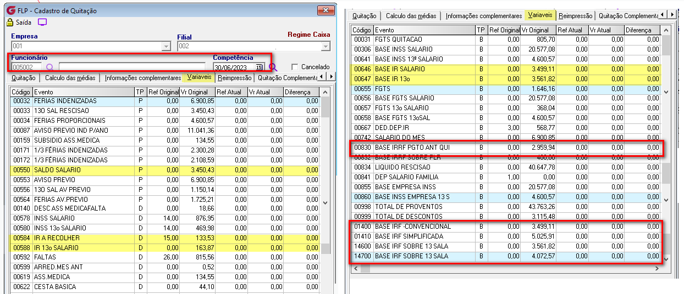The height and width of the screenshot is (294, 684).
Task: Click TP column header in right grid
Action: coord(481,30)
